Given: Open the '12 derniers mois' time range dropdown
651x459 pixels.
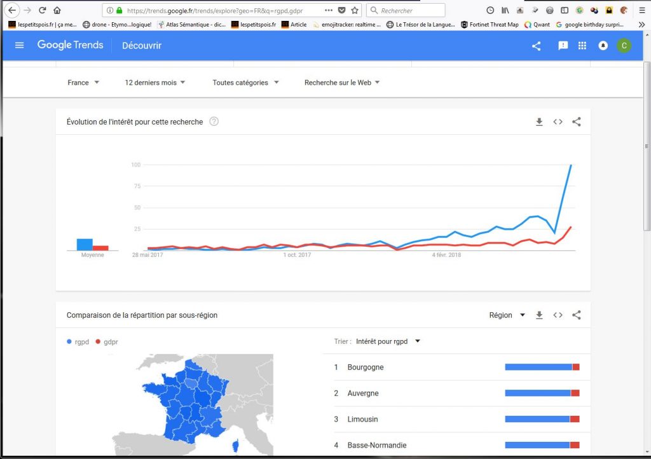Looking at the screenshot, I should (x=155, y=83).
